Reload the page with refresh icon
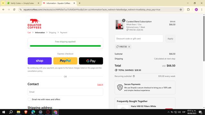 pos(14,10)
